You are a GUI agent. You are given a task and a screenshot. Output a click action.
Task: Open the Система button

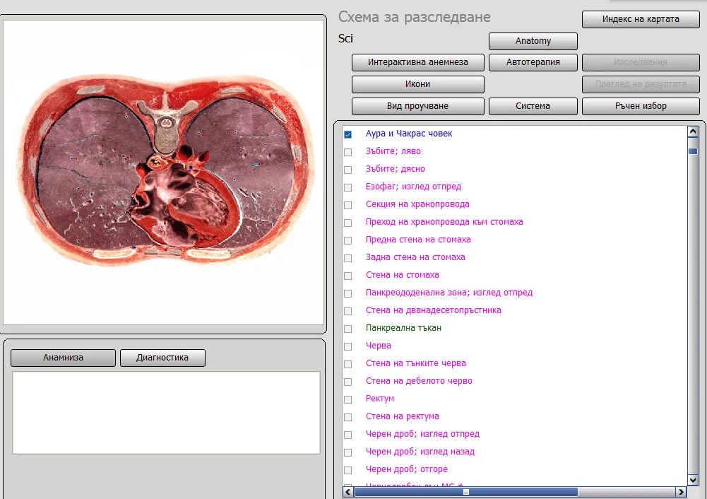(533, 106)
